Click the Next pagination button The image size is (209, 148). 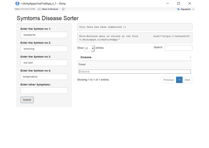pyautogui.click(x=187, y=80)
